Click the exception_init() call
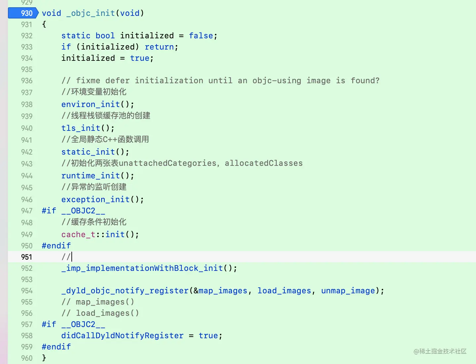The width and height of the screenshot is (476, 364). (102, 200)
